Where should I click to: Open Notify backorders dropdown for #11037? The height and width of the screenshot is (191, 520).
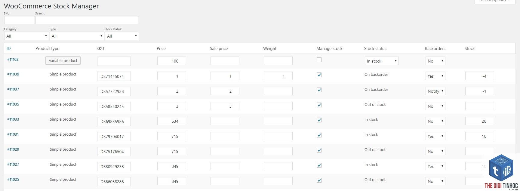click(435, 91)
